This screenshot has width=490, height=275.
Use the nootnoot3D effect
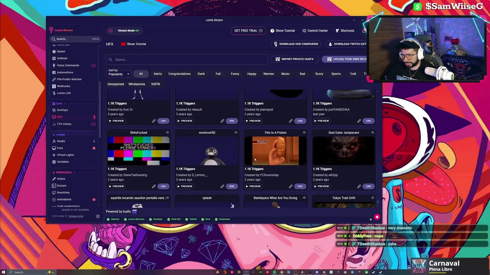point(232,186)
